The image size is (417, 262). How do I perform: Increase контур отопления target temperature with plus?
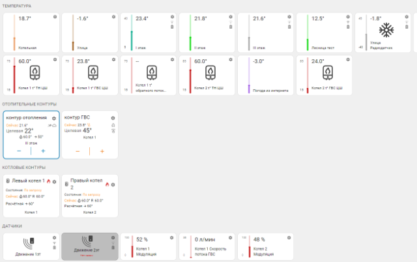44,151
